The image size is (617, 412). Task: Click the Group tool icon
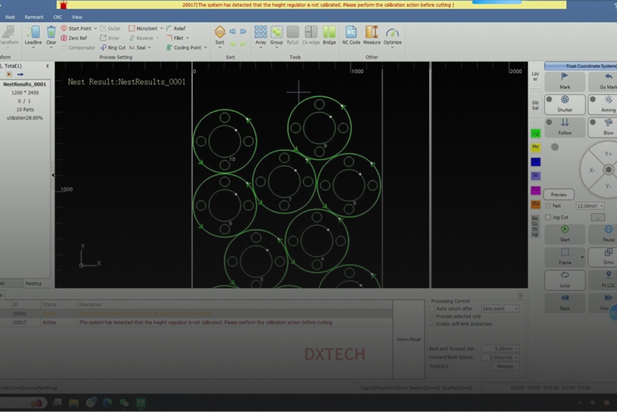click(x=276, y=32)
